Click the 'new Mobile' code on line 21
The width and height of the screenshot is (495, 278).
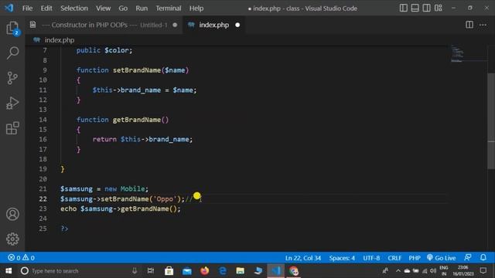point(125,188)
